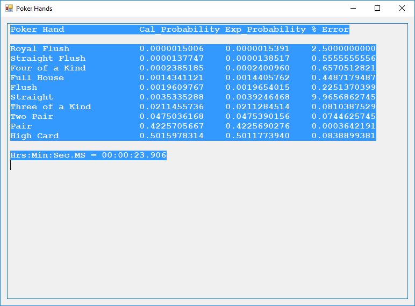Maximize the Poker Hands window
415x306 pixels.
pos(377,9)
